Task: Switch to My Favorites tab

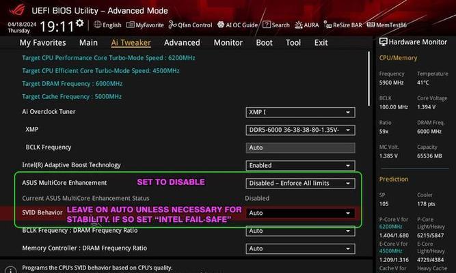Action: 43,43
